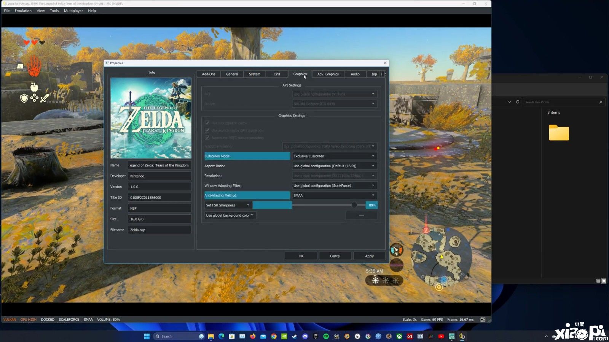609x342 pixels.
Task: Open Microsoft Store from the taskbar
Action: tap(231, 336)
